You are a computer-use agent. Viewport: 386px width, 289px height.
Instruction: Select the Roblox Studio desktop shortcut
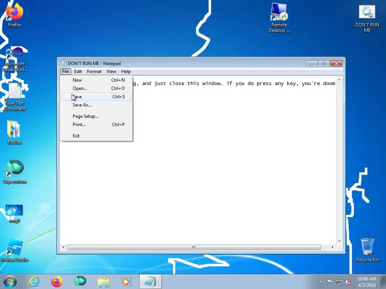[14, 250]
